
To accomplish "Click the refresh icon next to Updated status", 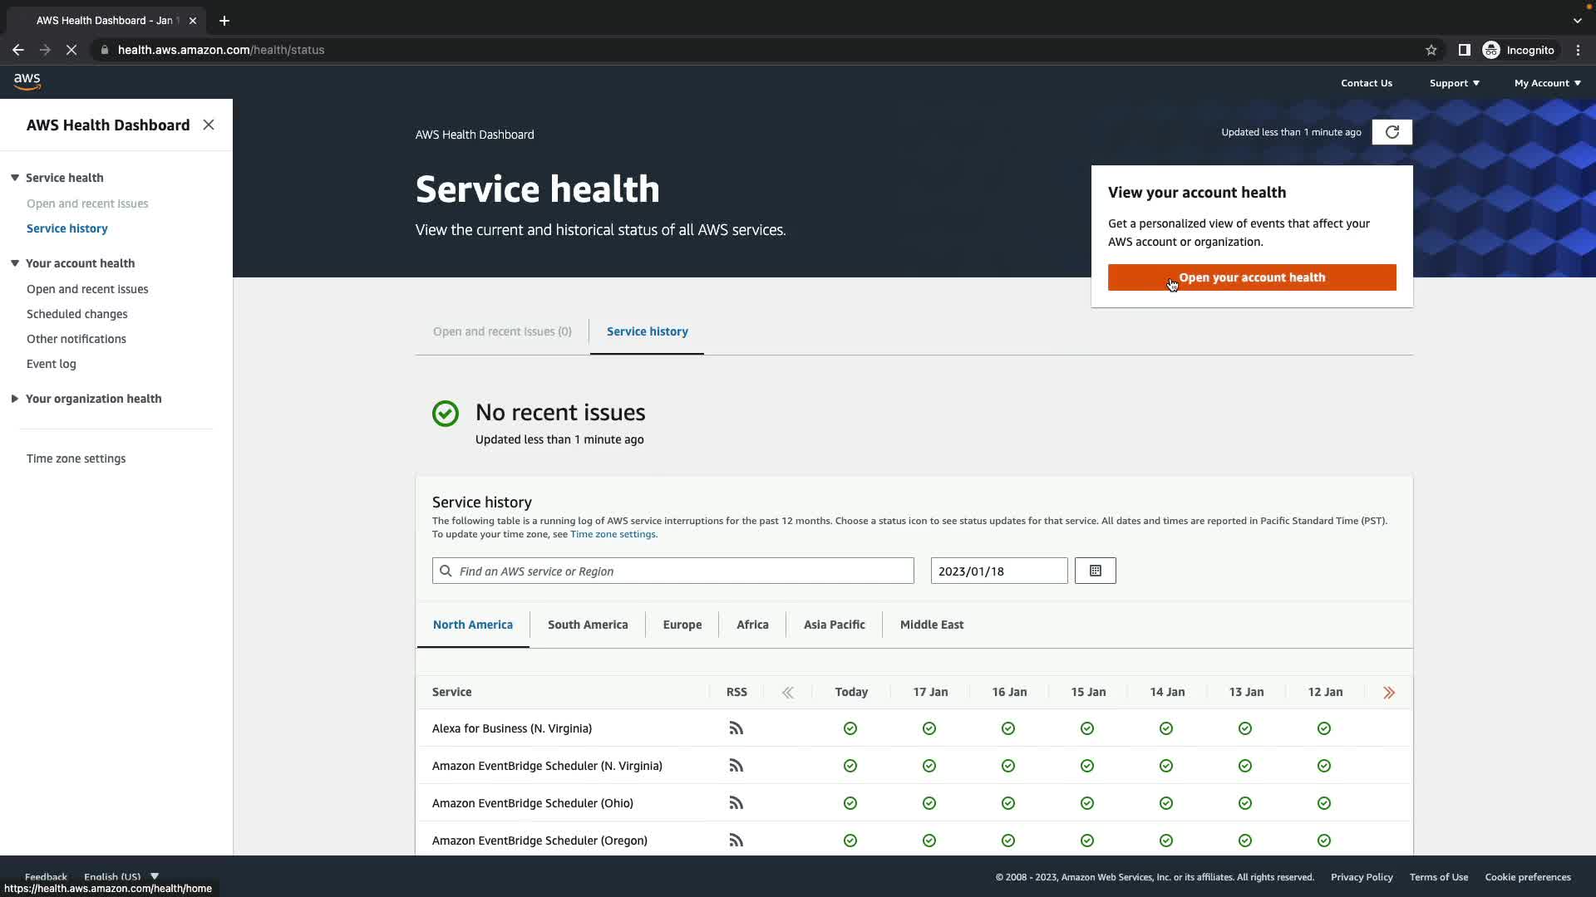I will pos(1392,132).
